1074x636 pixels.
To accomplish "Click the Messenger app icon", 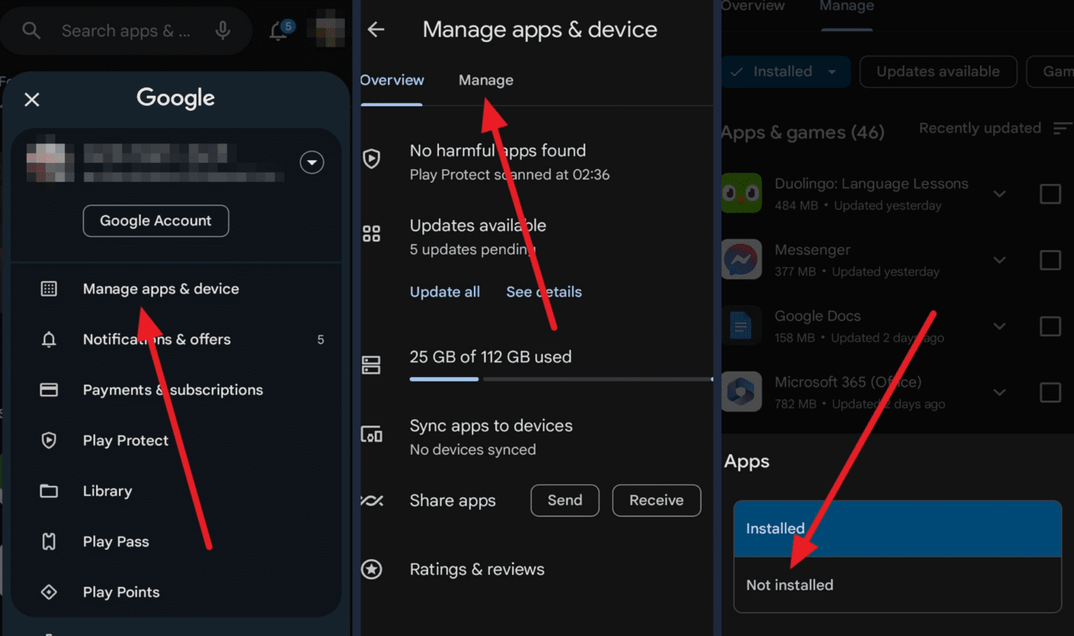I will click(x=742, y=259).
